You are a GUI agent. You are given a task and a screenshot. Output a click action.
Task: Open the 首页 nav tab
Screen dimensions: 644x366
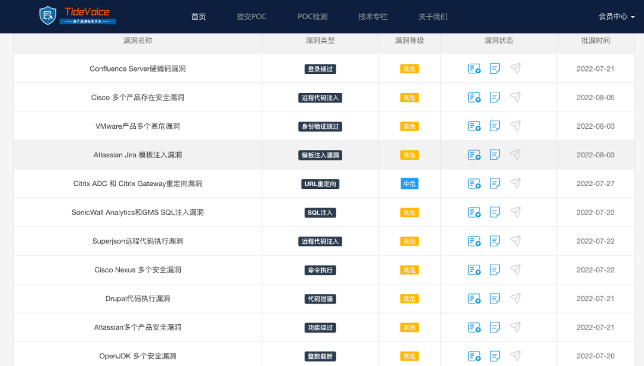199,17
